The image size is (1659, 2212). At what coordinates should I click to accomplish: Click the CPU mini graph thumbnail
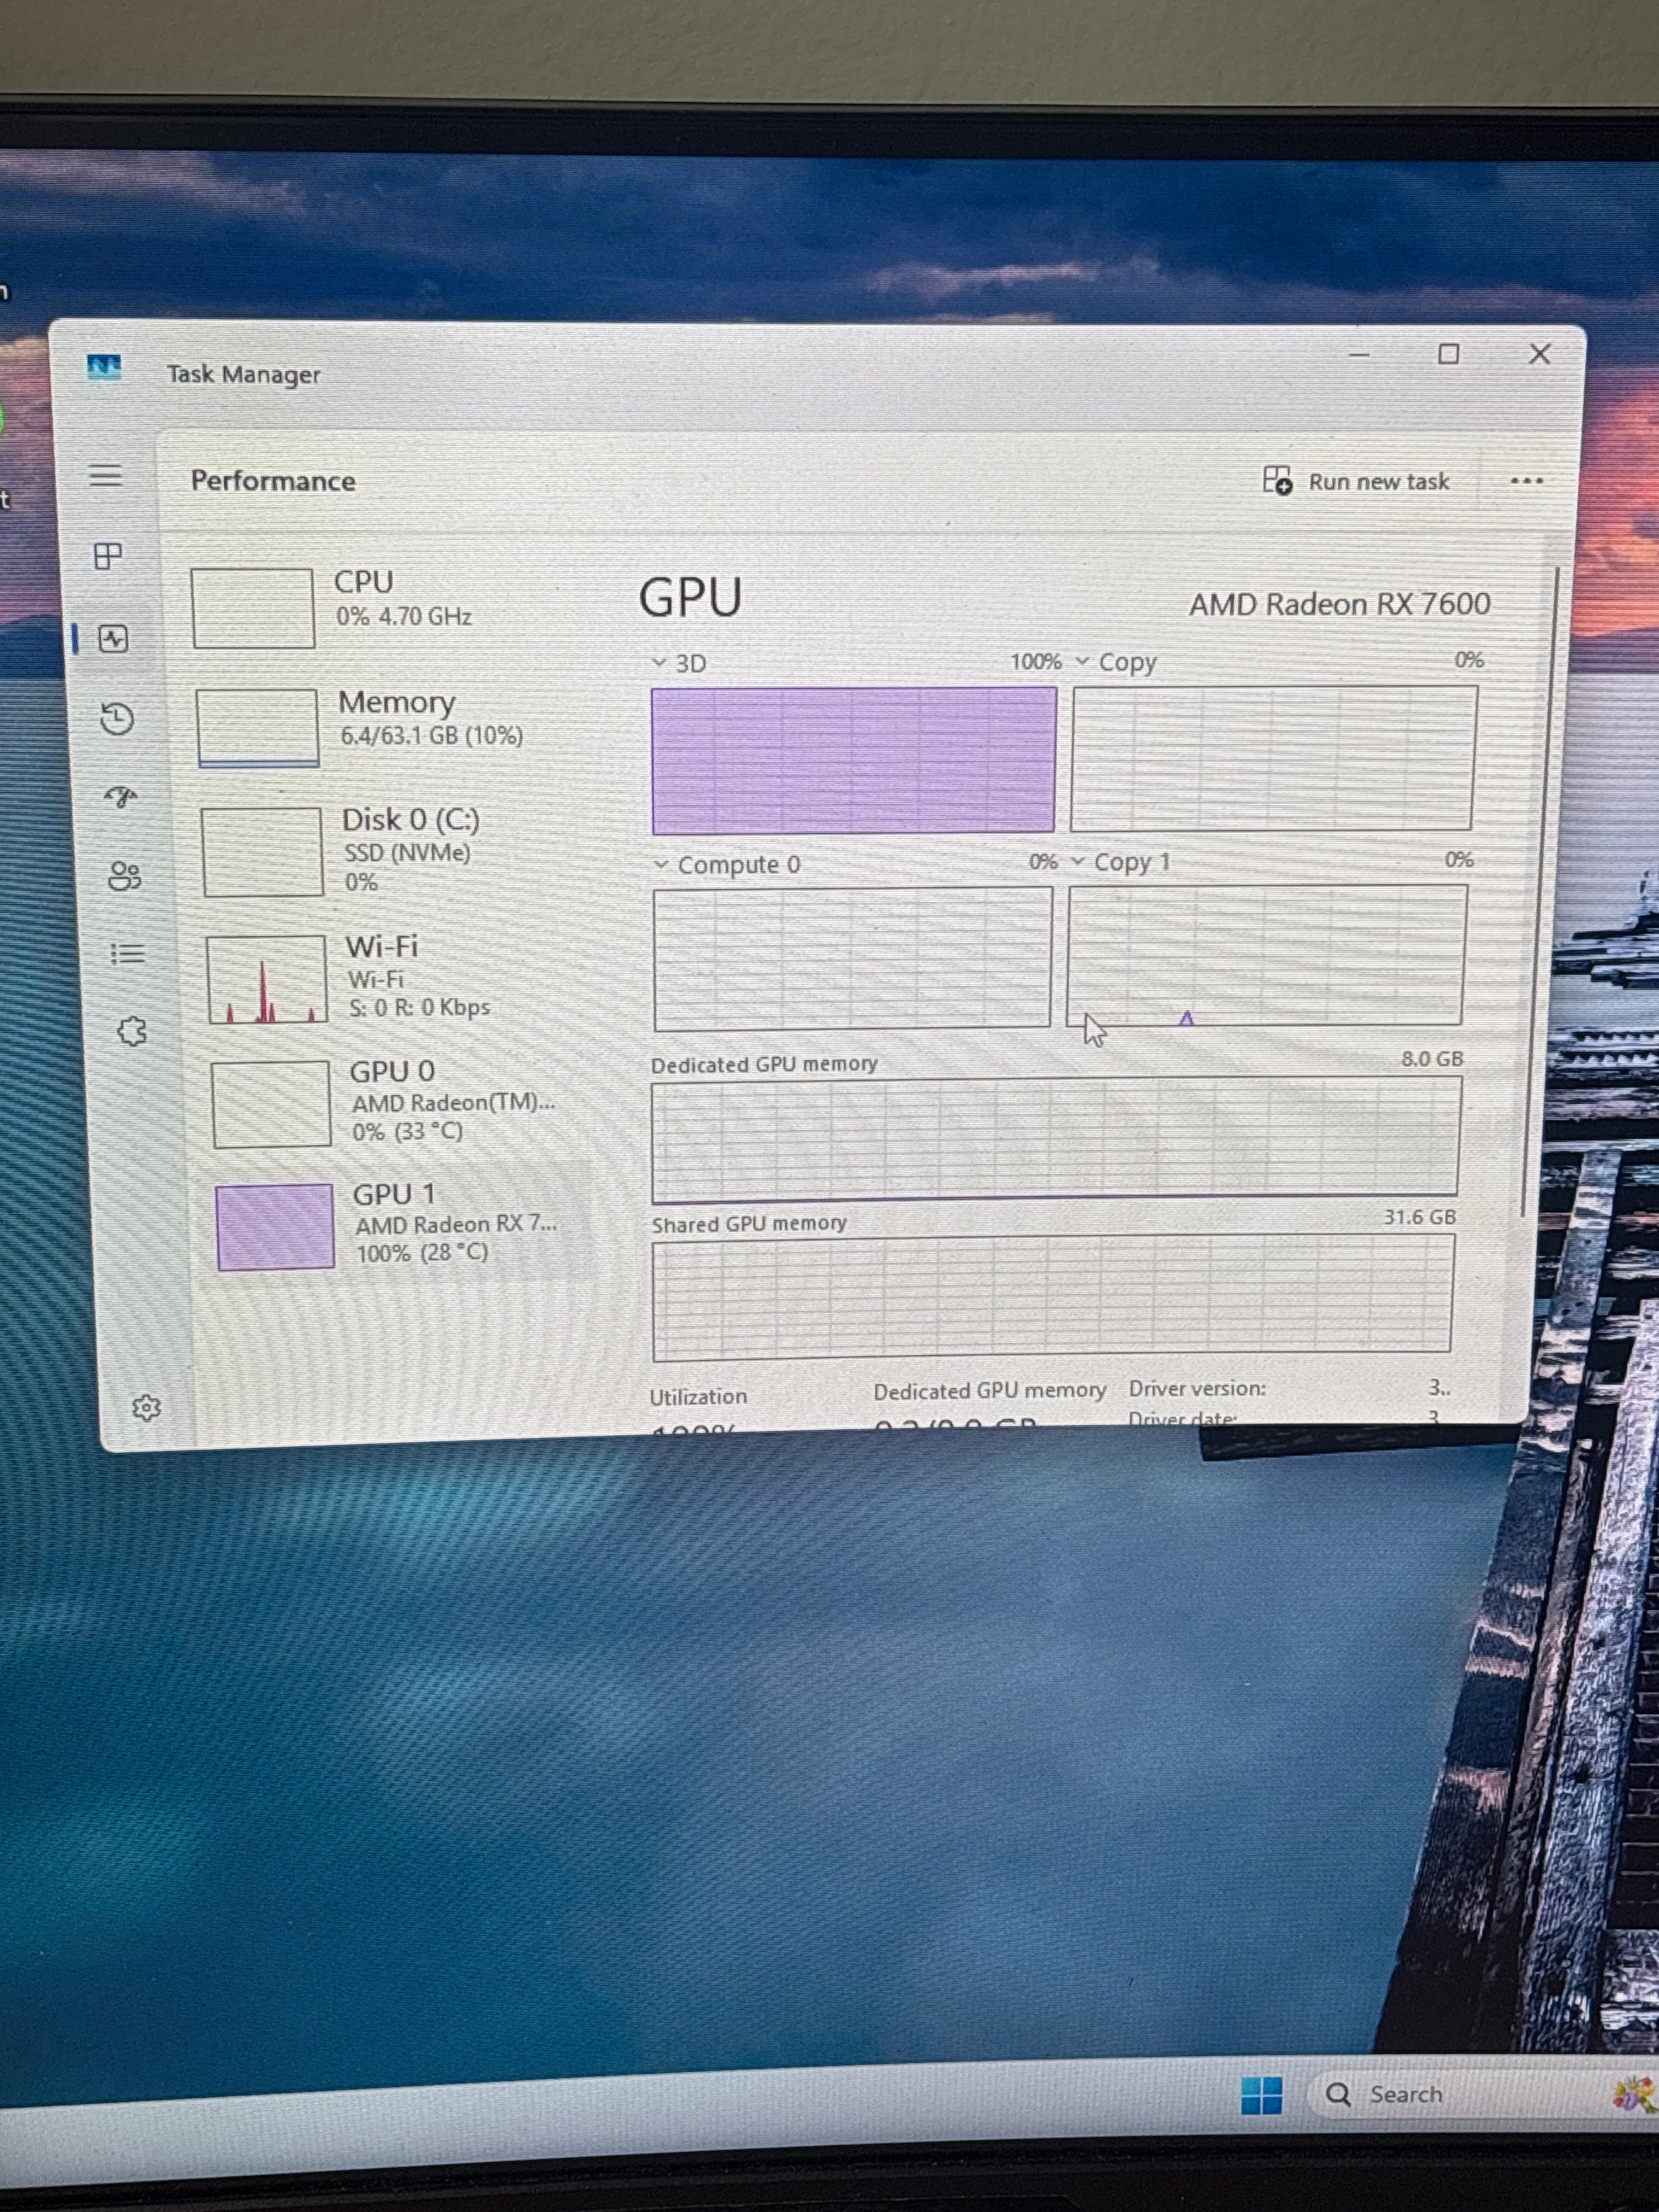253,608
